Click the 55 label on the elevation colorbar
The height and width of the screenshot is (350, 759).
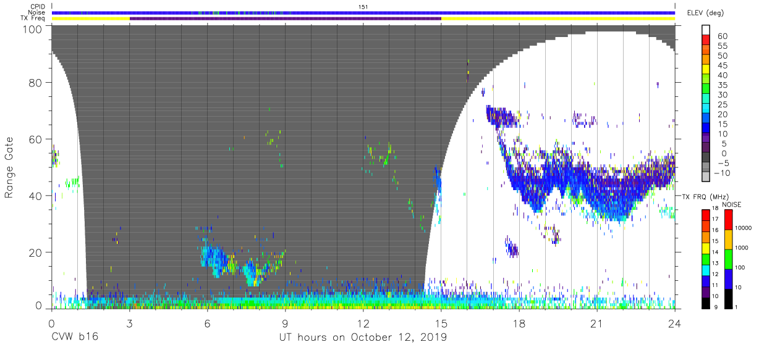tap(723, 46)
